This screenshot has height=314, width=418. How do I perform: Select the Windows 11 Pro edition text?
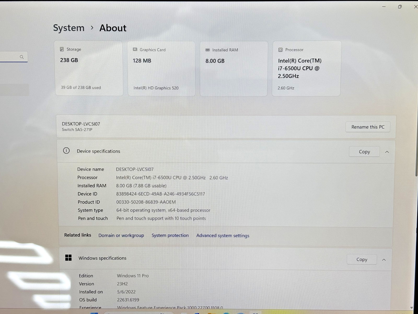[133, 276]
